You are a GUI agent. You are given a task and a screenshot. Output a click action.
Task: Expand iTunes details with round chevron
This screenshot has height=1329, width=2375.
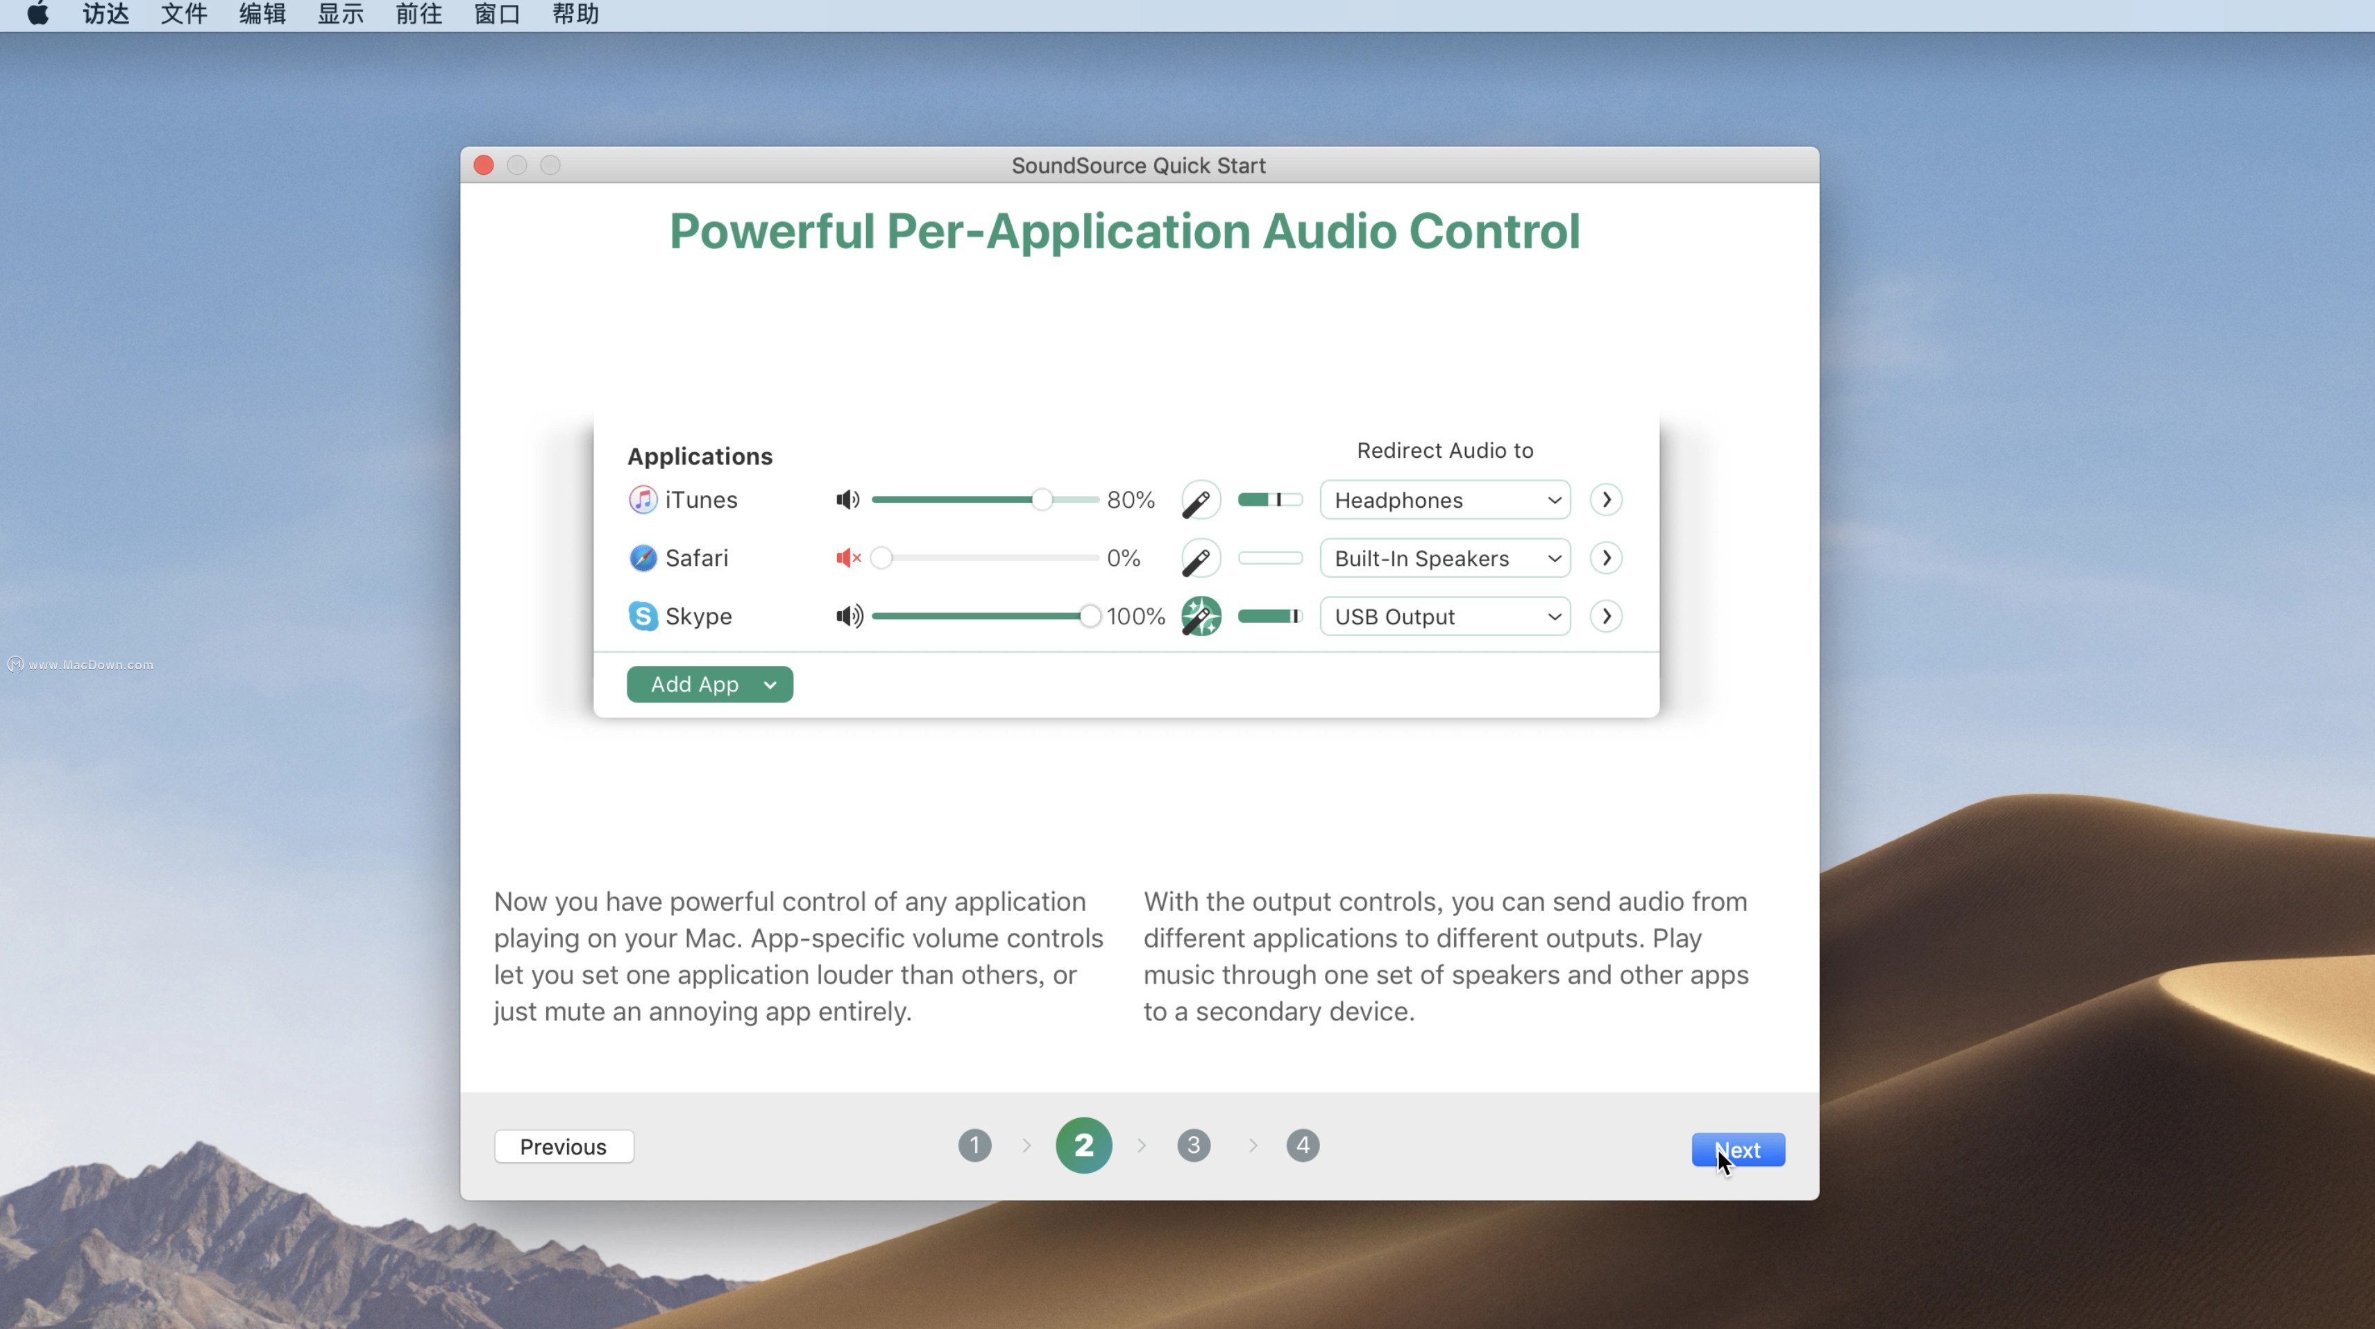1605,499
